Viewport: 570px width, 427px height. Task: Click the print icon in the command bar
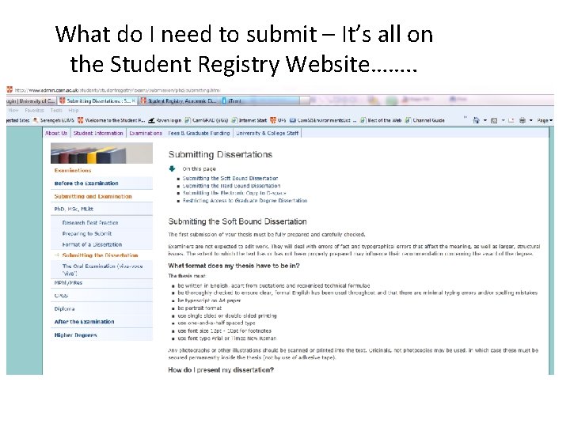tap(522, 120)
